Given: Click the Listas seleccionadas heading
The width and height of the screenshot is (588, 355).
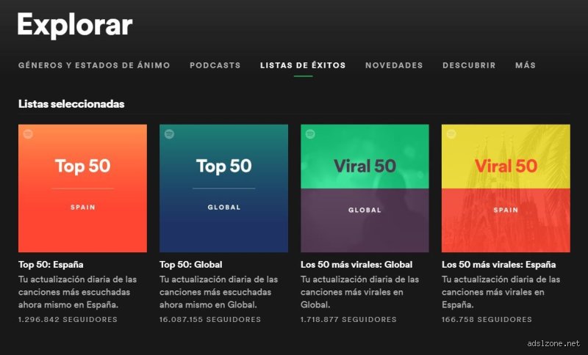Looking at the screenshot, I should point(71,104).
